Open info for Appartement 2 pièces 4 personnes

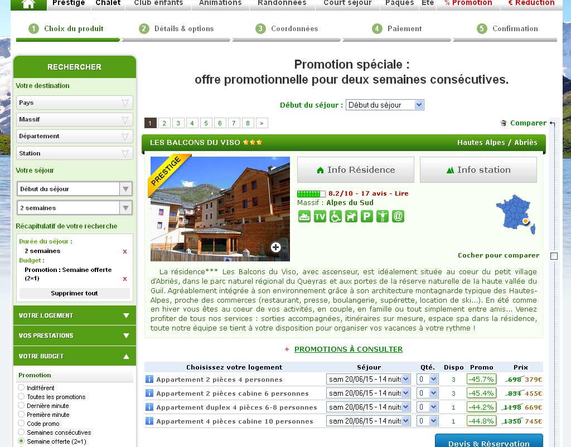point(149,380)
